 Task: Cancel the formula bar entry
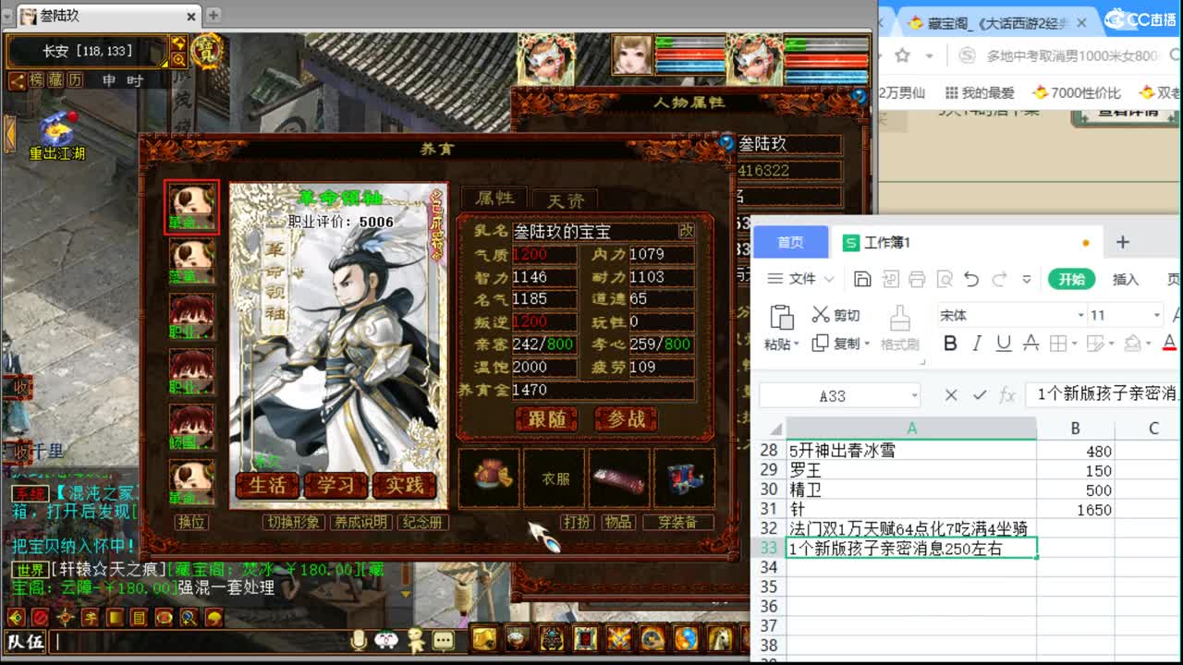click(951, 395)
